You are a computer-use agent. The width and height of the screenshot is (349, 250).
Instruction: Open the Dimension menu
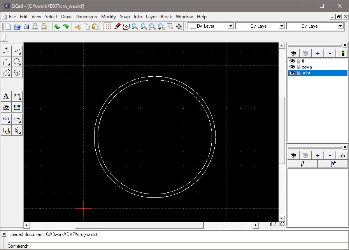click(86, 17)
